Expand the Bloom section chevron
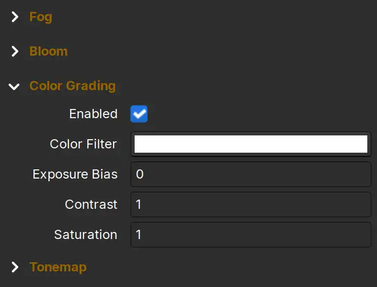Screen dimensions: 377x287 tap(15, 51)
